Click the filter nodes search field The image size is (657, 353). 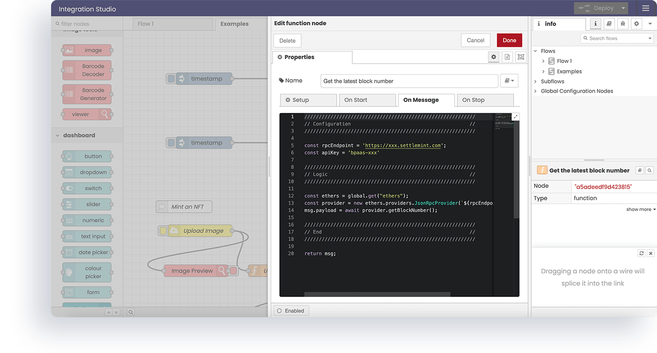86,24
